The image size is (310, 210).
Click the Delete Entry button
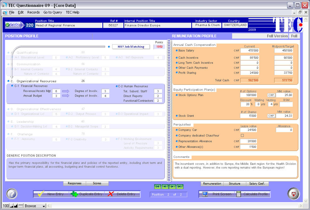tap(122, 194)
